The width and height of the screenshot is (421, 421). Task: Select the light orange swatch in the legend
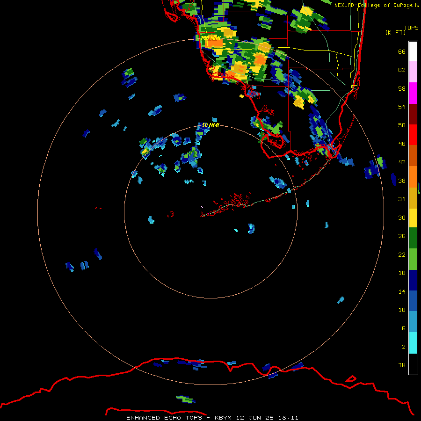[x=413, y=177]
